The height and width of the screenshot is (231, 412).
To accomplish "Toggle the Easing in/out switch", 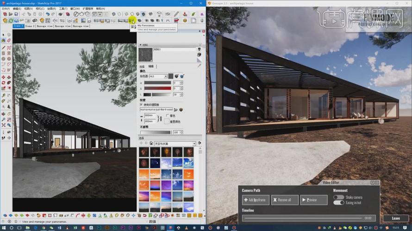I will pyautogui.click(x=339, y=203).
